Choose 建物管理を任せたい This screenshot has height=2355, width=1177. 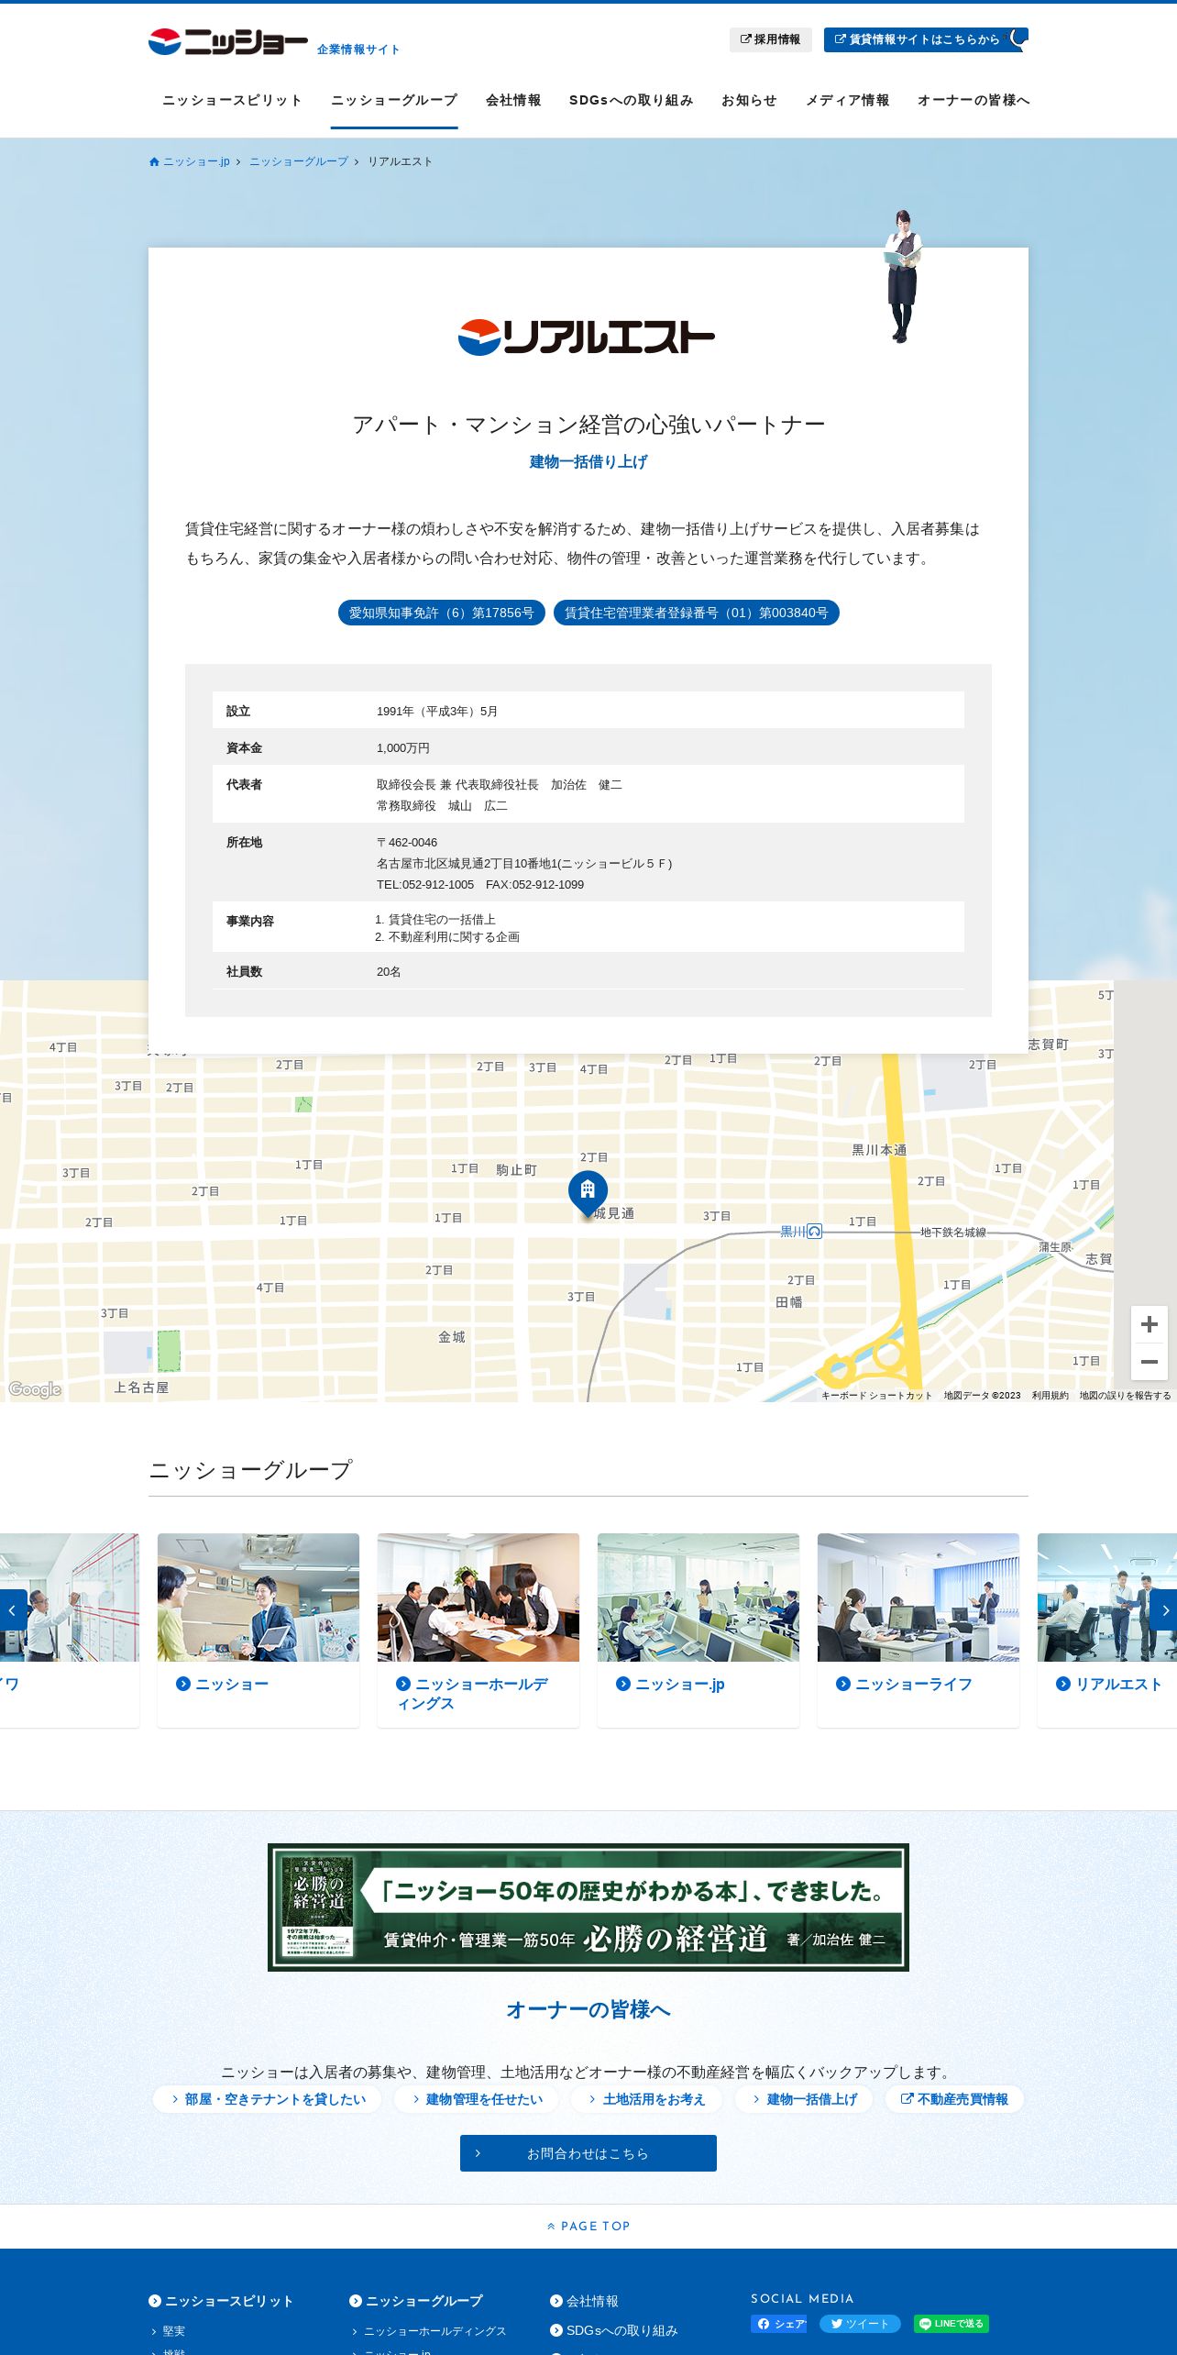click(x=477, y=2099)
